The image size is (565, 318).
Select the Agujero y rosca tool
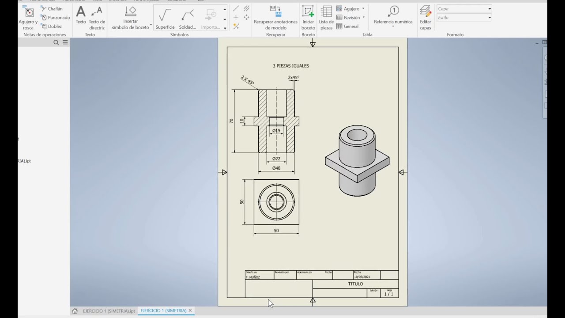[28, 19]
